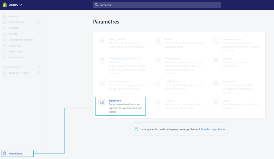Click the payment providers card icon
The height and width of the screenshot is (159, 274).
[102, 60]
